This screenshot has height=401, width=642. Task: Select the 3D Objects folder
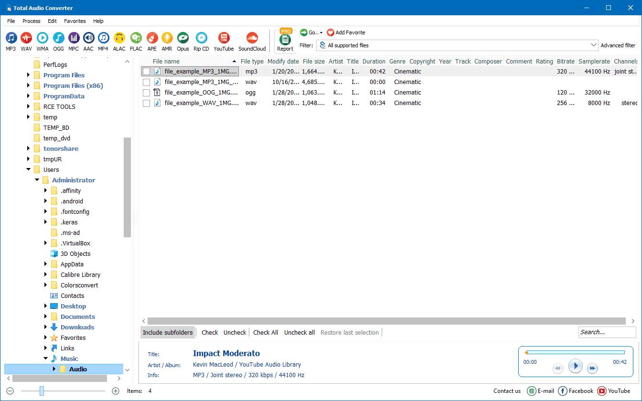pyautogui.click(x=75, y=253)
